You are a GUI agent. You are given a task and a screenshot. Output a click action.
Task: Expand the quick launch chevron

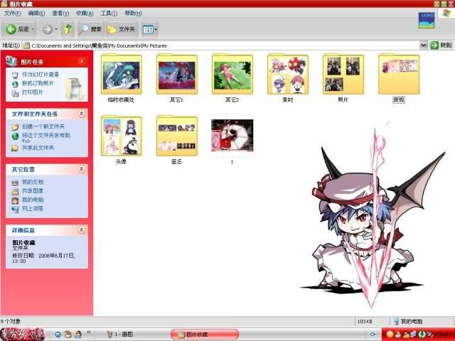(88, 332)
